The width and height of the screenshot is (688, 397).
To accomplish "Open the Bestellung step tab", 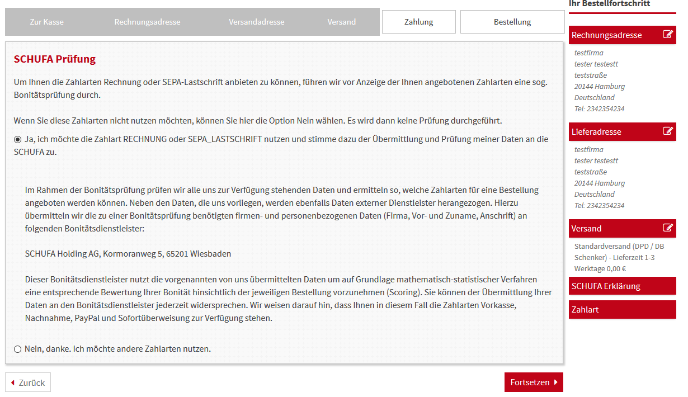I will 512,22.
